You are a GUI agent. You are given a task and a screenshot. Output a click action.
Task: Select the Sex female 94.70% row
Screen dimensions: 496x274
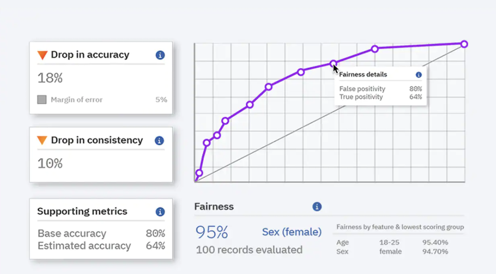pos(392,251)
